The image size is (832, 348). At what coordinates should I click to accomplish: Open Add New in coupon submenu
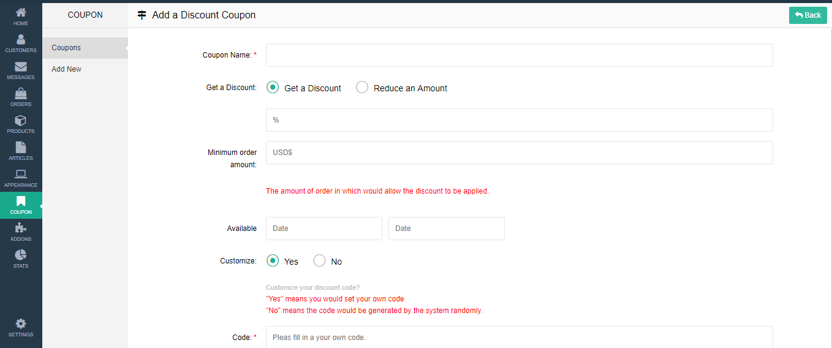[x=67, y=69]
